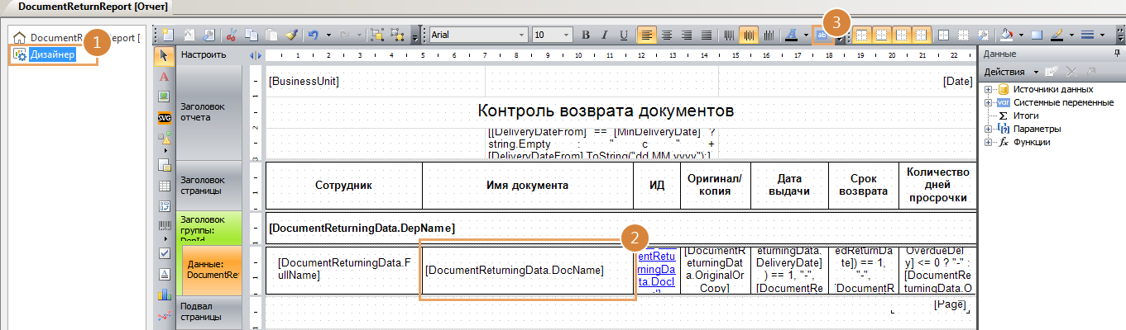The height and width of the screenshot is (330, 1126).
Task: Open the Действия menu
Action: click(x=1011, y=73)
